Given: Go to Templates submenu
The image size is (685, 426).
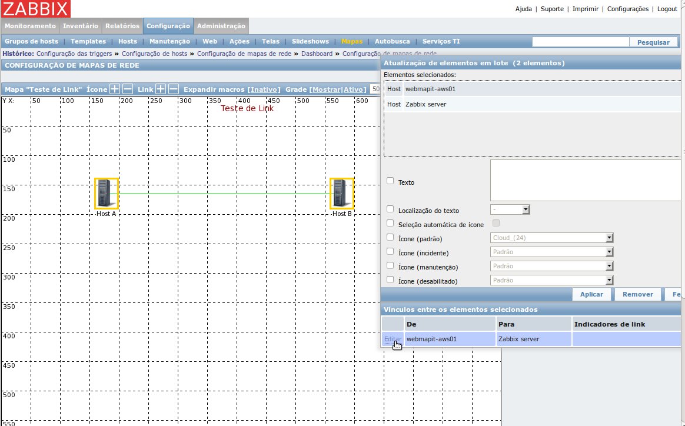Looking at the screenshot, I should click(88, 41).
